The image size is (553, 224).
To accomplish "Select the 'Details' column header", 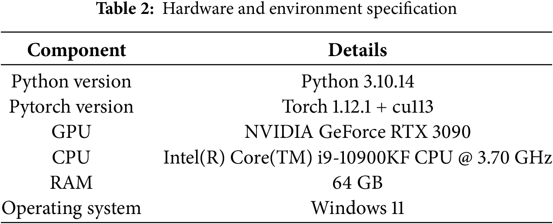I will point(357,50).
